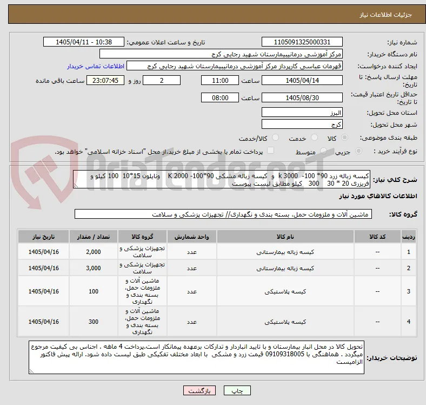
Task: Click row 2 item name کیسه زباله بیمارستانی
Action: [x=285, y=268]
